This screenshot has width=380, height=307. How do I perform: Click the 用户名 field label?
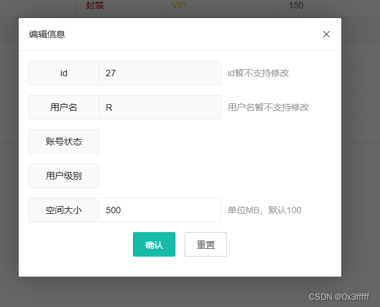tap(64, 107)
